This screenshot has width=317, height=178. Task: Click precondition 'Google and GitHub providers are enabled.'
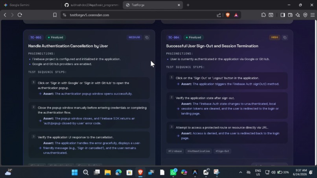pos(62,64)
